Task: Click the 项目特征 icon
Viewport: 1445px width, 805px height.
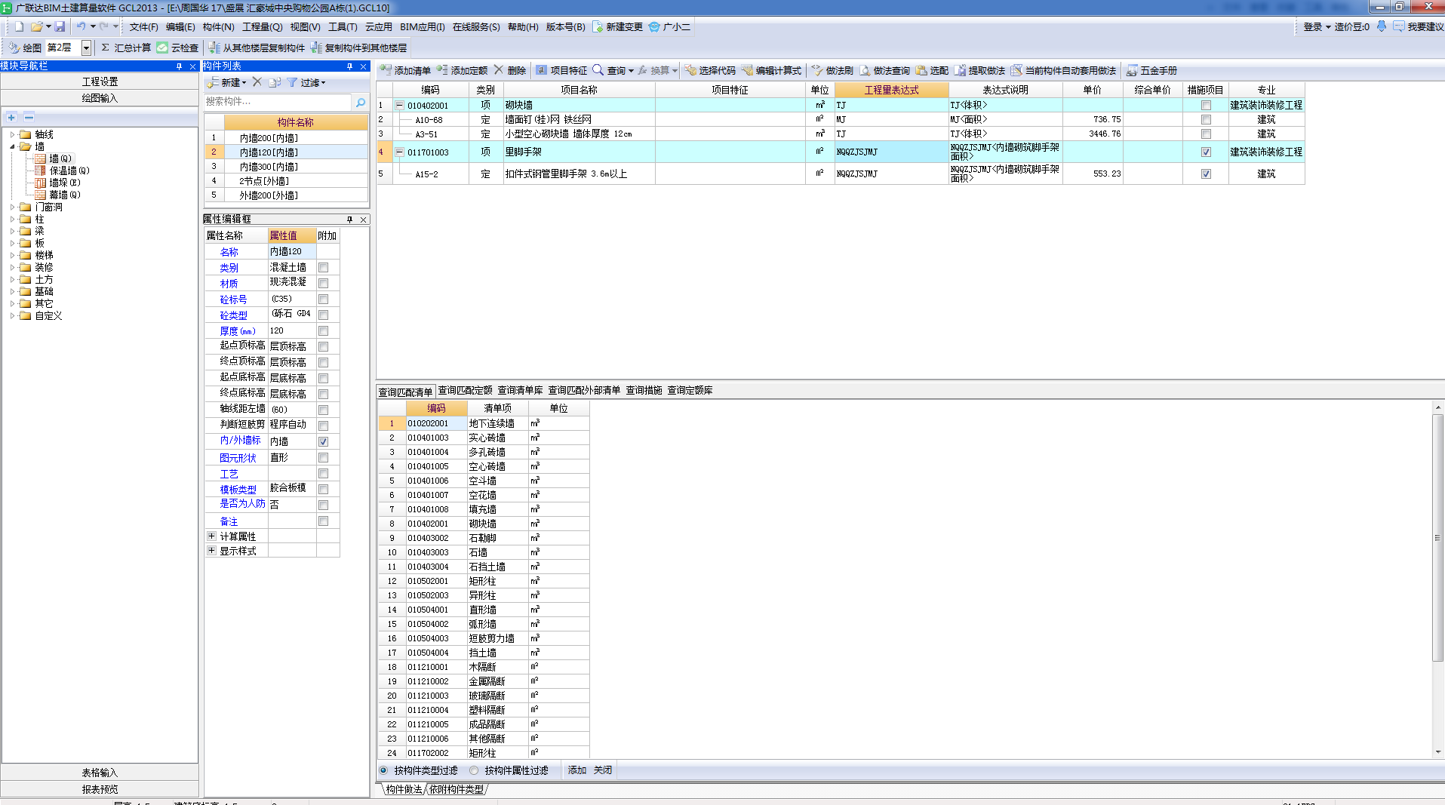Action: (x=541, y=70)
